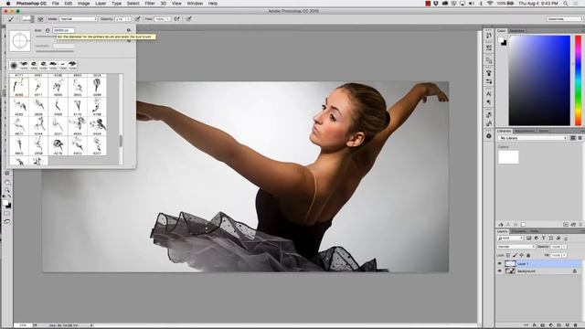Open the Flow slider arrow
The image size is (585, 329).
click(x=168, y=19)
